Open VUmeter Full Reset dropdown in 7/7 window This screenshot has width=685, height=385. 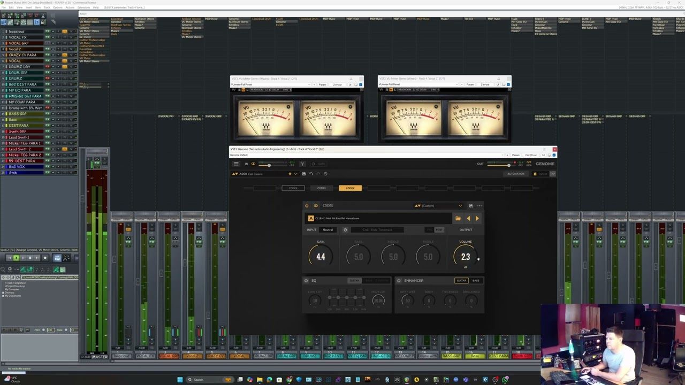[x=418, y=84]
